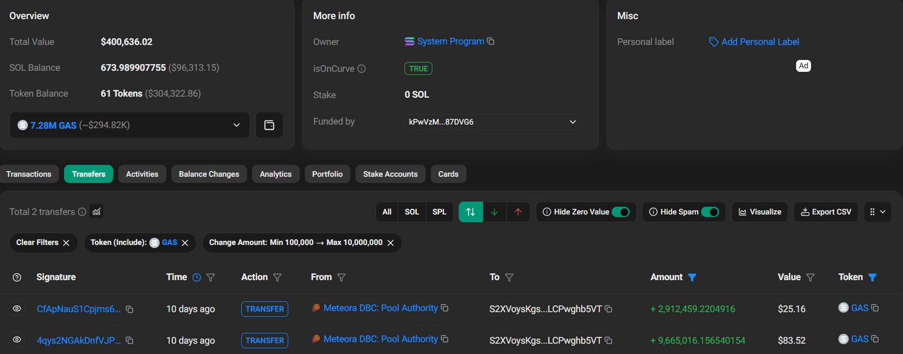
Task: Copy the CfApNauS1Cpjms6 signature
Action: (130, 310)
